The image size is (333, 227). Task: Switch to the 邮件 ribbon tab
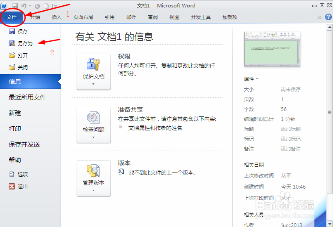pyautogui.click(x=131, y=17)
